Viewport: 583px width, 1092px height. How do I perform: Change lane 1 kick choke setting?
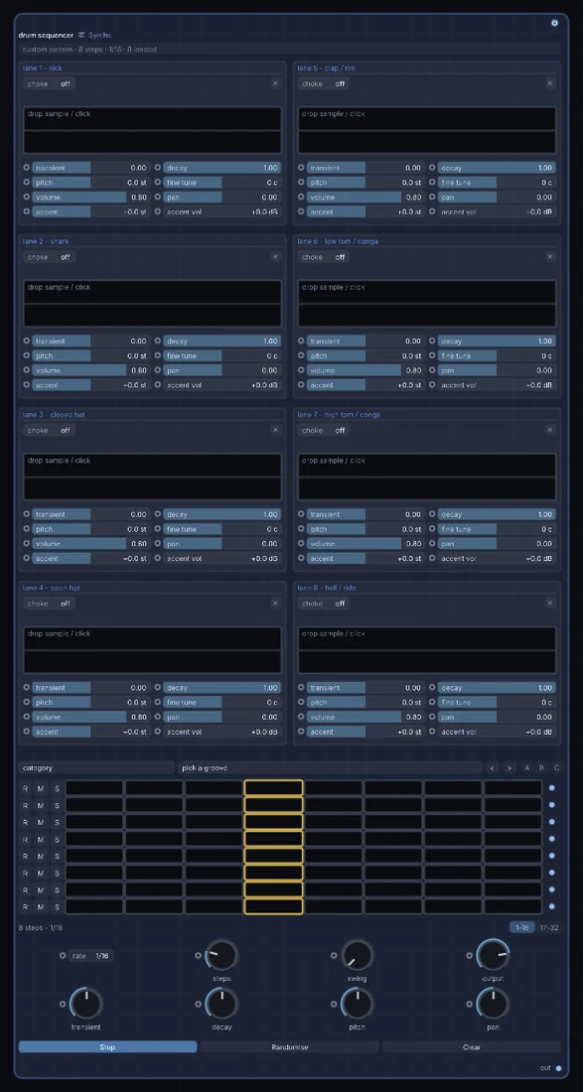click(x=49, y=83)
